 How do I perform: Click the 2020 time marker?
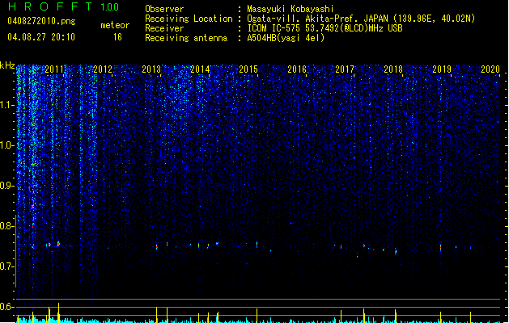click(x=490, y=69)
